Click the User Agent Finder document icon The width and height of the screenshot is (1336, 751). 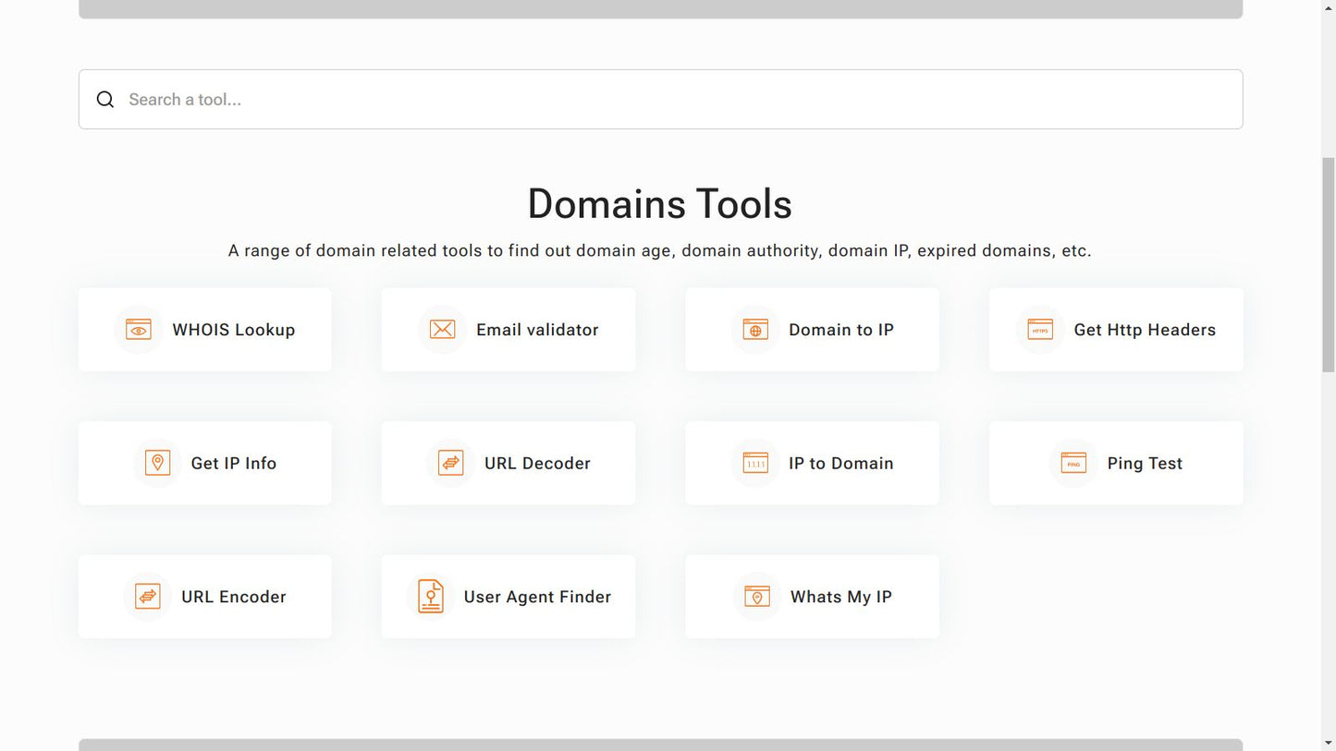tap(431, 597)
